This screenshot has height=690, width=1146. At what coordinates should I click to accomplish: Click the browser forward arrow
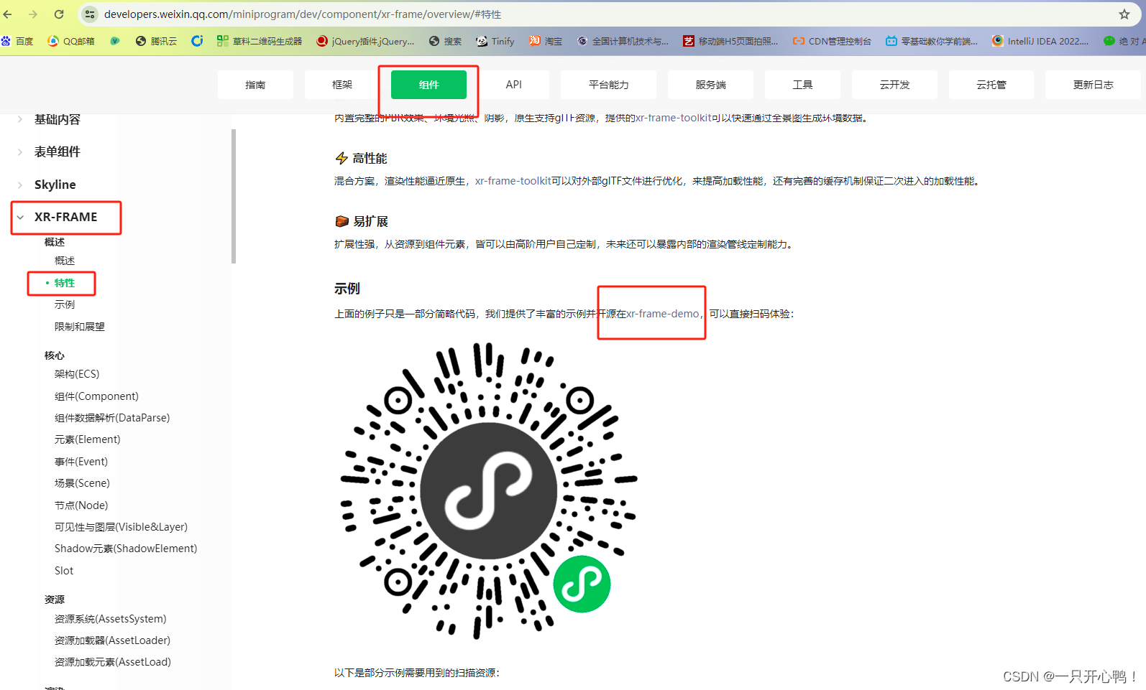click(x=33, y=14)
